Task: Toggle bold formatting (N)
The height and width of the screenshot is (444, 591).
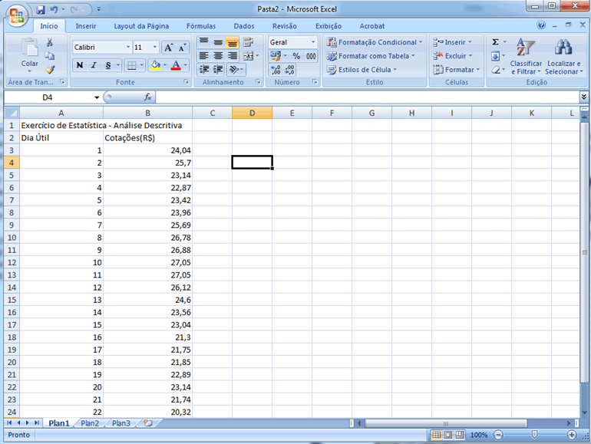Action: 80,65
